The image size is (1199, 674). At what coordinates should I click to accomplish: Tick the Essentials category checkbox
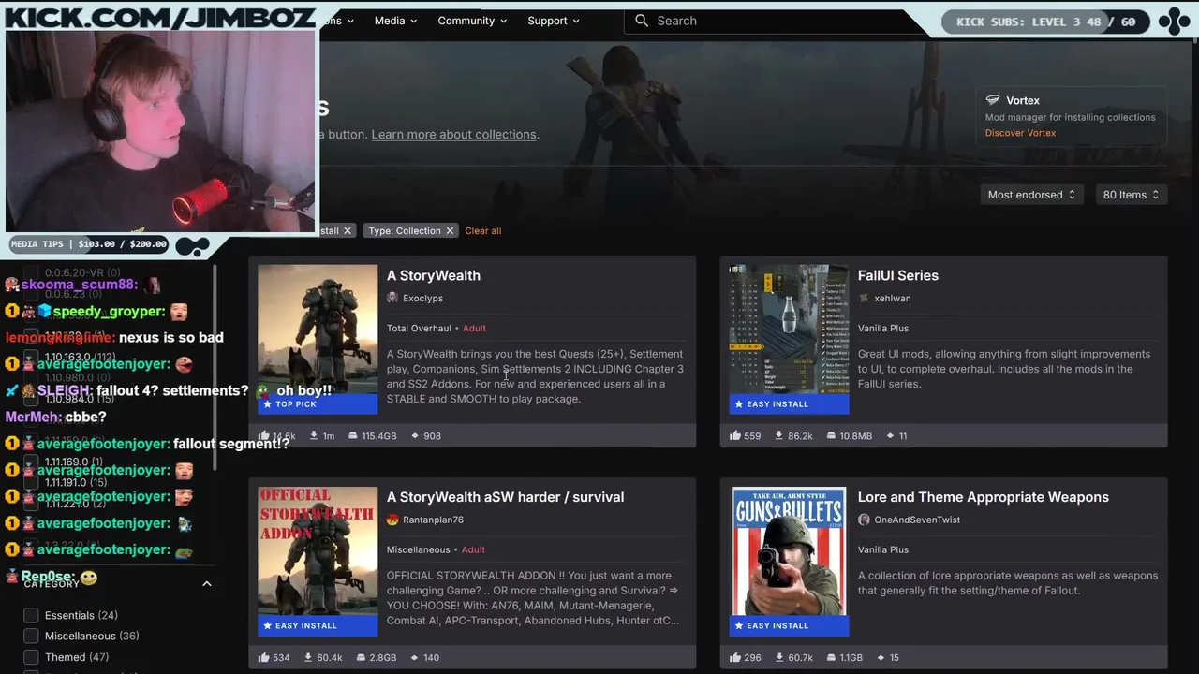[31, 615]
